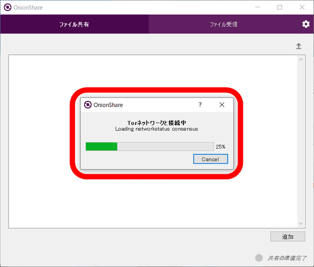Screen dimensions: 314x267
Task: Click the 共有の準備完了 status text
Action: [x=287, y=258]
